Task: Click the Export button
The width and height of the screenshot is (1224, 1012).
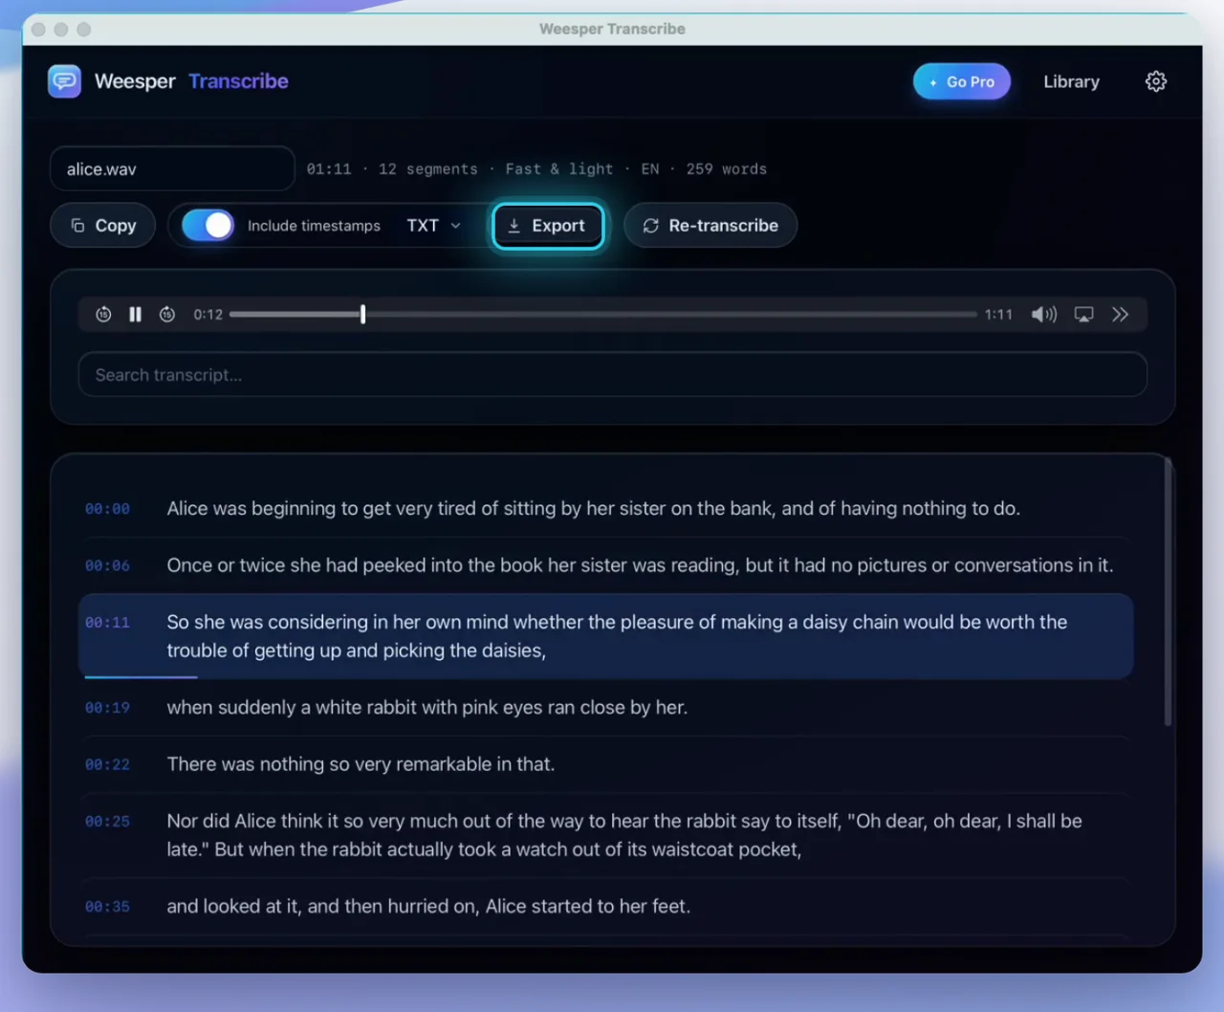Action: pos(548,226)
